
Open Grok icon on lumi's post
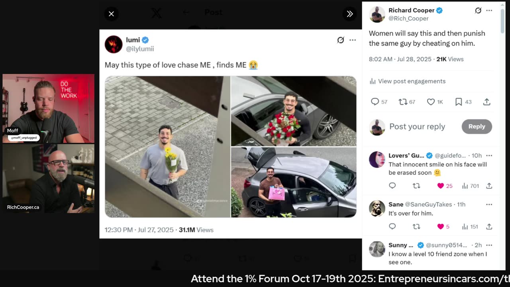click(340, 40)
